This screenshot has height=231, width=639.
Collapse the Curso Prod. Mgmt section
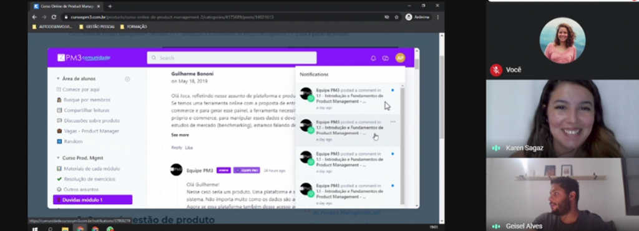coord(58,158)
